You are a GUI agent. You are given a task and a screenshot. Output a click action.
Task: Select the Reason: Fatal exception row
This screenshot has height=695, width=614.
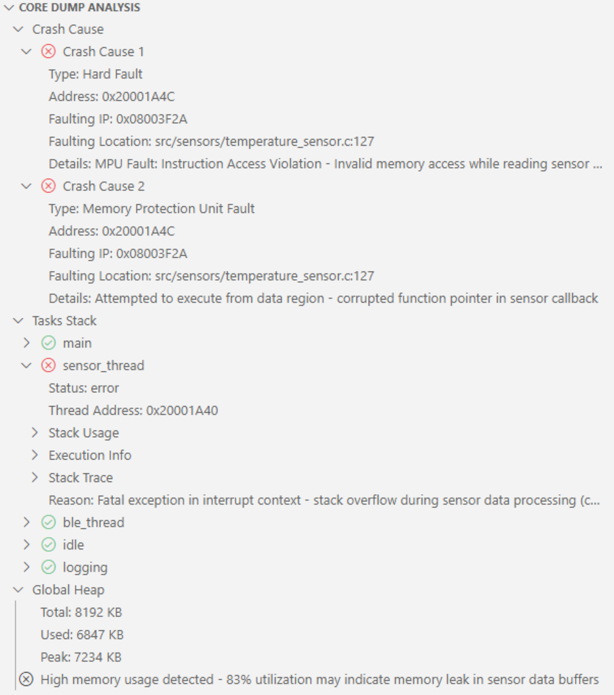[323, 500]
